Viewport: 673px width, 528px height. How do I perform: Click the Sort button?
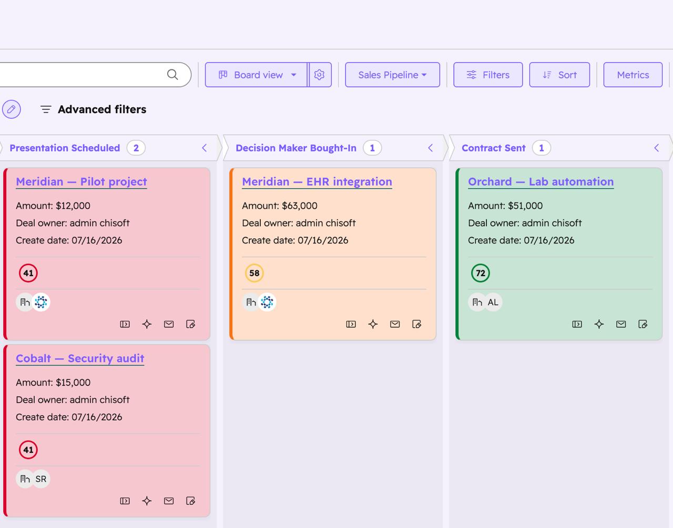click(x=559, y=75)
